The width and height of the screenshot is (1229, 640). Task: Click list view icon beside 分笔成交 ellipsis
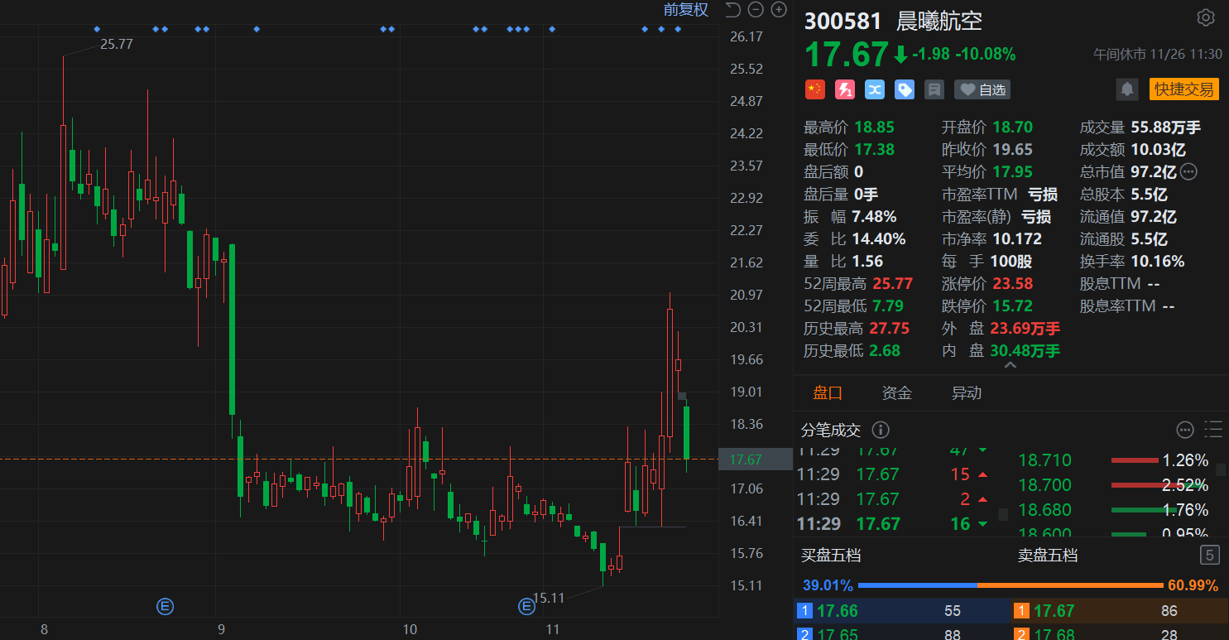(1213, 430)
